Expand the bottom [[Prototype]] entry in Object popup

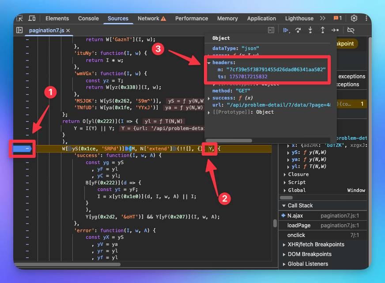point(209,112)
